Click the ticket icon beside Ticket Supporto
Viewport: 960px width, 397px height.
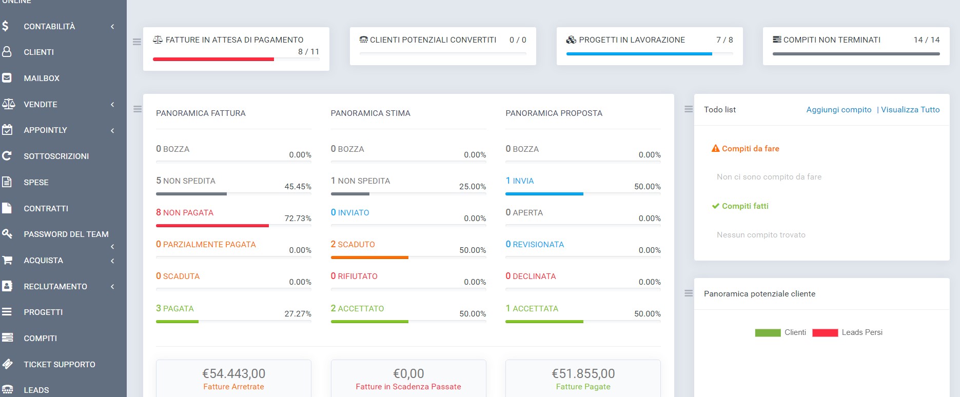tap(7, 364)
